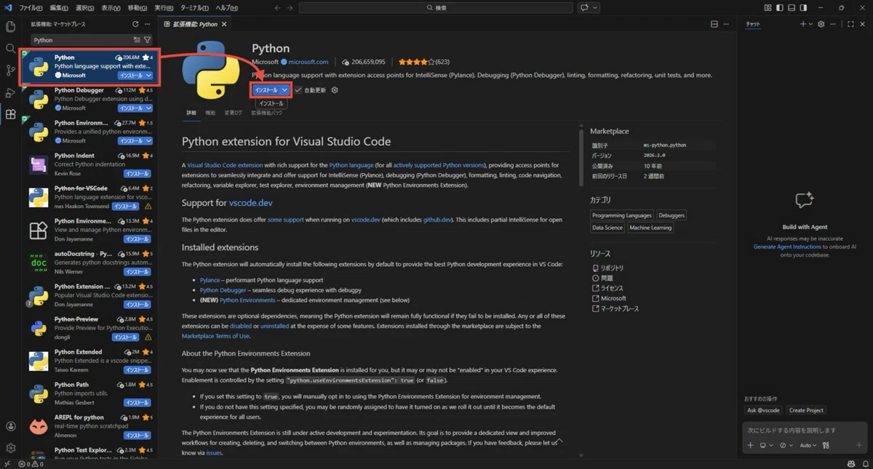873x469 pixels.
Task: Select the Programming Languages category tag
Action: 622,215
